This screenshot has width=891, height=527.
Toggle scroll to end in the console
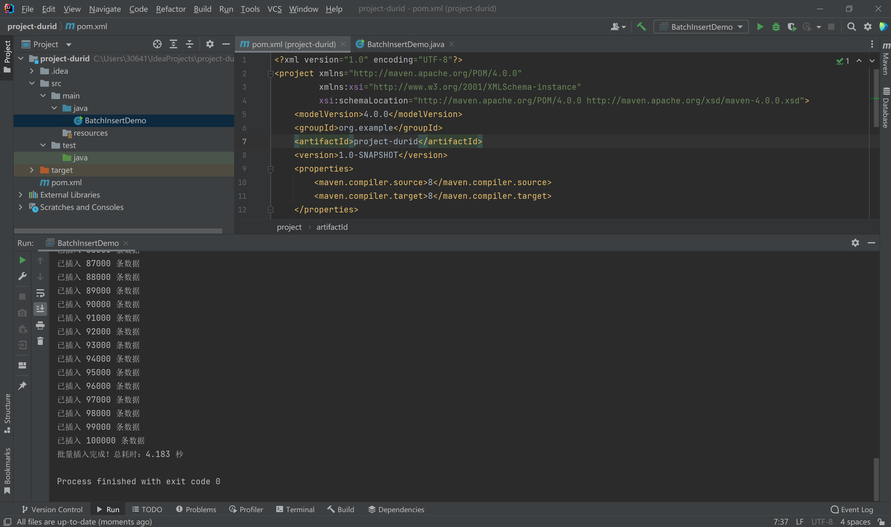point(40,309)
